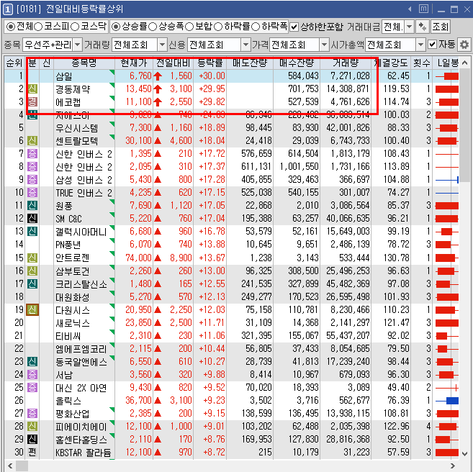The image size is (473, 472).
Task: Click the stock name 새로닉스
Action: click(x=73, y=323)
